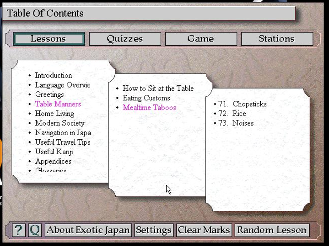Open the Settings button
The image size is (329, 246).
pos(154,230)
